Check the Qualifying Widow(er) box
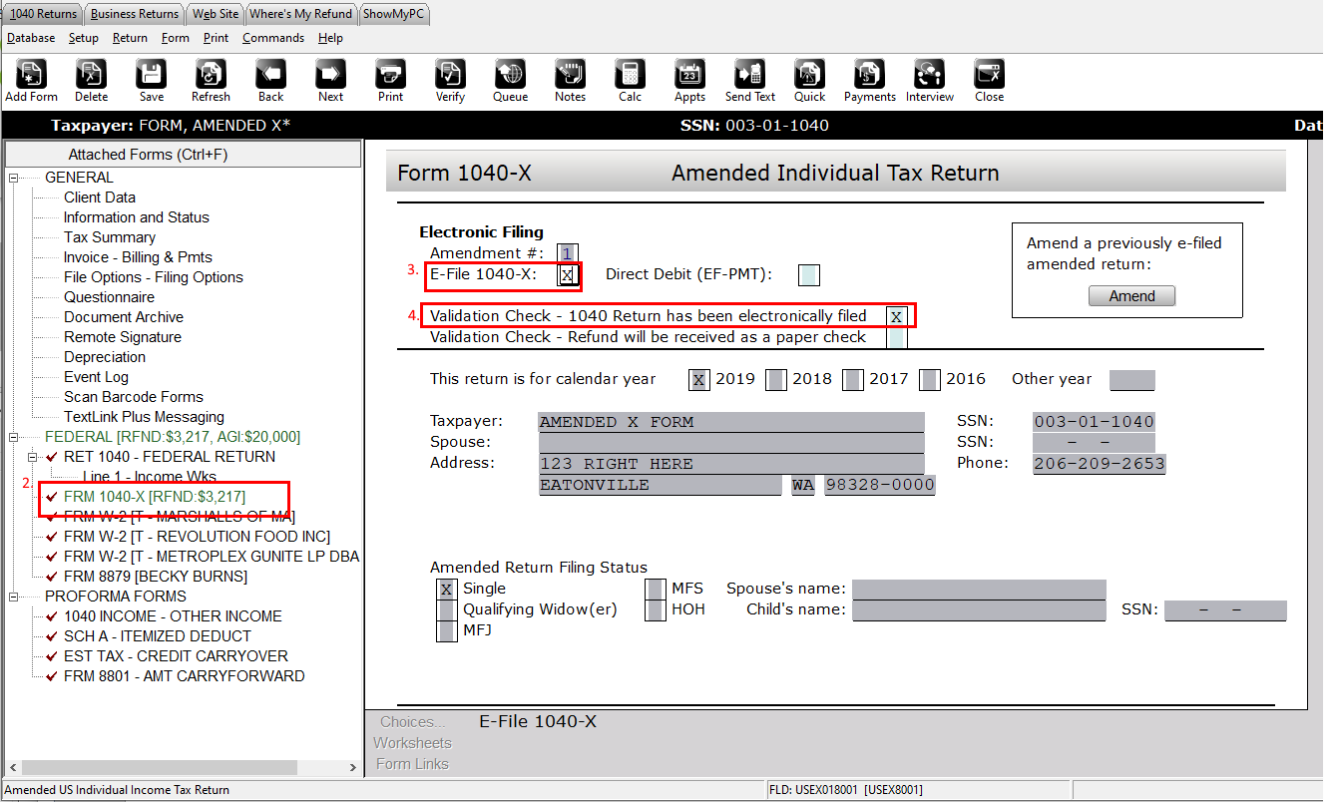 447,609
